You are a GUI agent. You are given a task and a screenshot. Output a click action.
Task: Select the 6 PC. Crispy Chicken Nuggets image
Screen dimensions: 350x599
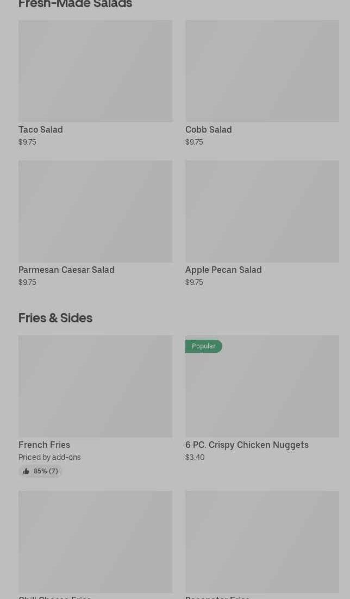262,392
